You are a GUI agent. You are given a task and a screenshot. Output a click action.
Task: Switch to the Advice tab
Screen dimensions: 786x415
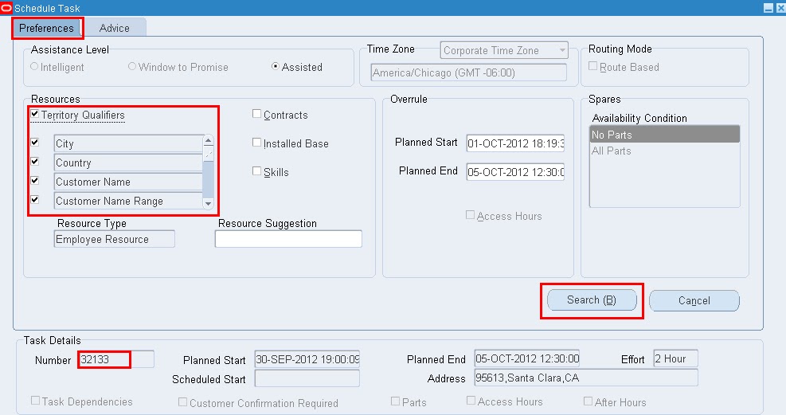(x=115, y=28)
